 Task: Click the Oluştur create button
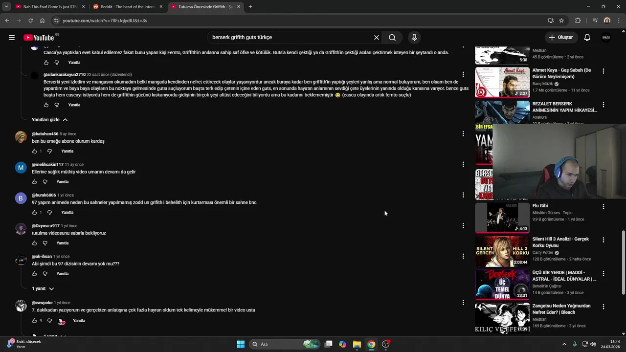[561, 38]
